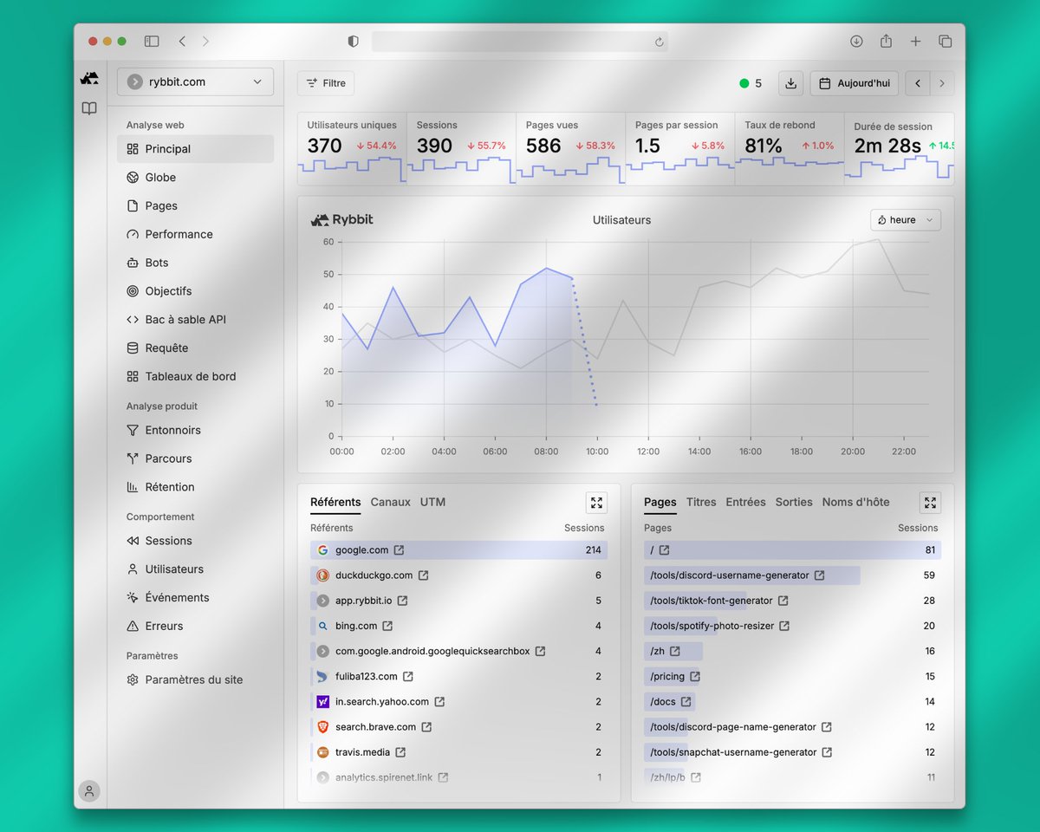Switch to the UTM tab
This screenshot has width=1040, height=832.
pyautogui.click(x=432, y=502)
